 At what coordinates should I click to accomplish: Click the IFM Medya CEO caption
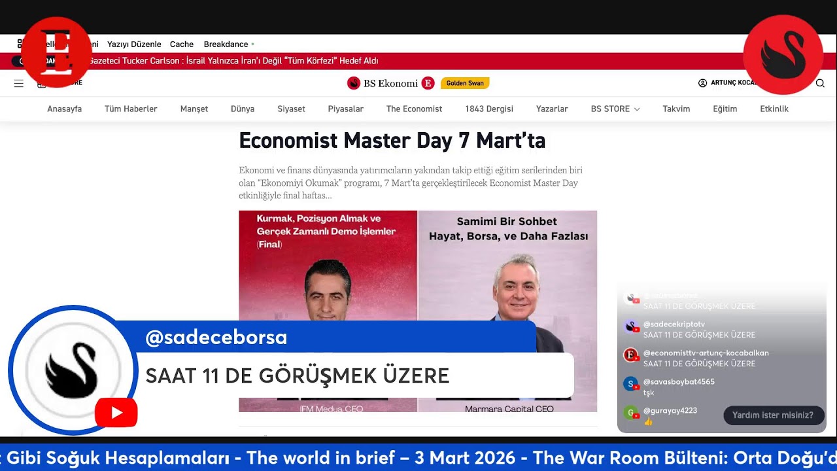[331, 409]
